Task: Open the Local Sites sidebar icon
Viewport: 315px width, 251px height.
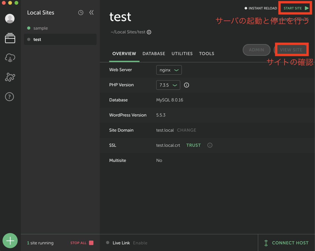Action: (10, 38)
